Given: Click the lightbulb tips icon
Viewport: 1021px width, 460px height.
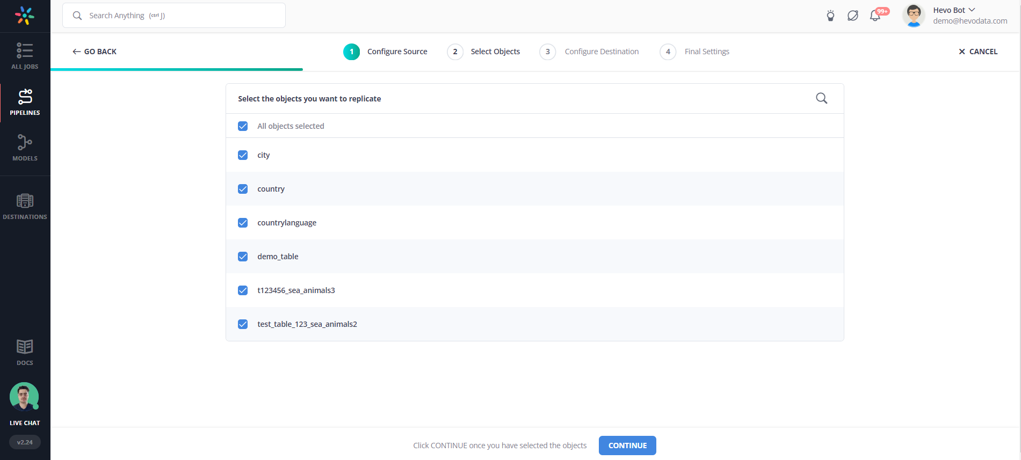Looking at the screenshot, I should click(x=830, y=16).
